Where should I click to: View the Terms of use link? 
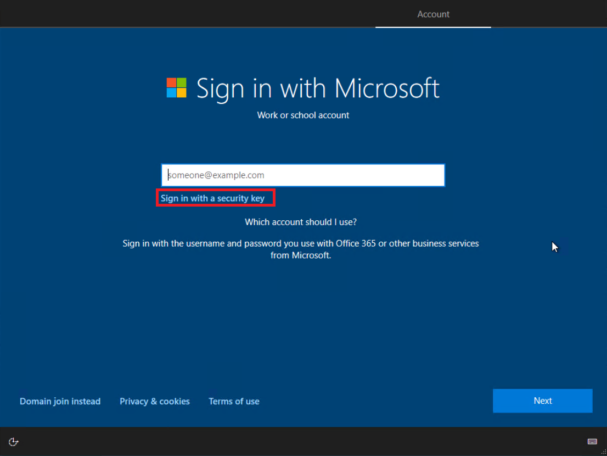click(234, 402)
